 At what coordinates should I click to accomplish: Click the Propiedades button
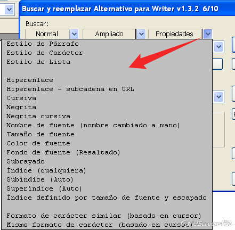click(x=175, y=34)
